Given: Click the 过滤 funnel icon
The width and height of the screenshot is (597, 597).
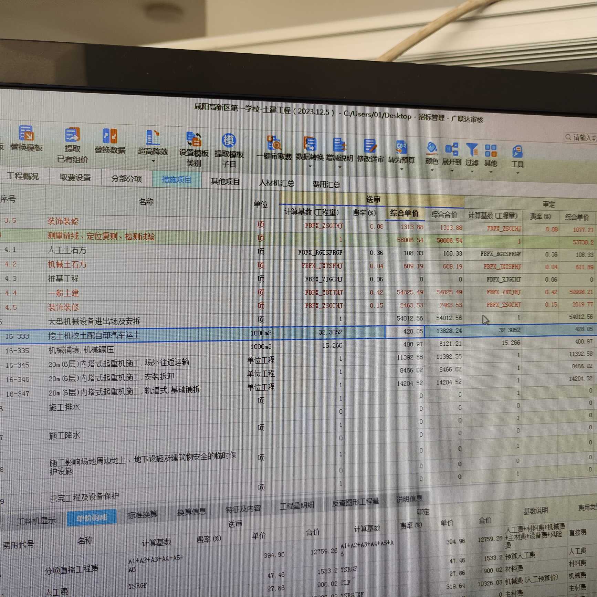Looking at the screenshot, I should (x=472, y=150).
